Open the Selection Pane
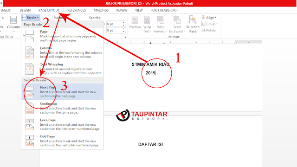The image size is (297, 167). [193, 24]
